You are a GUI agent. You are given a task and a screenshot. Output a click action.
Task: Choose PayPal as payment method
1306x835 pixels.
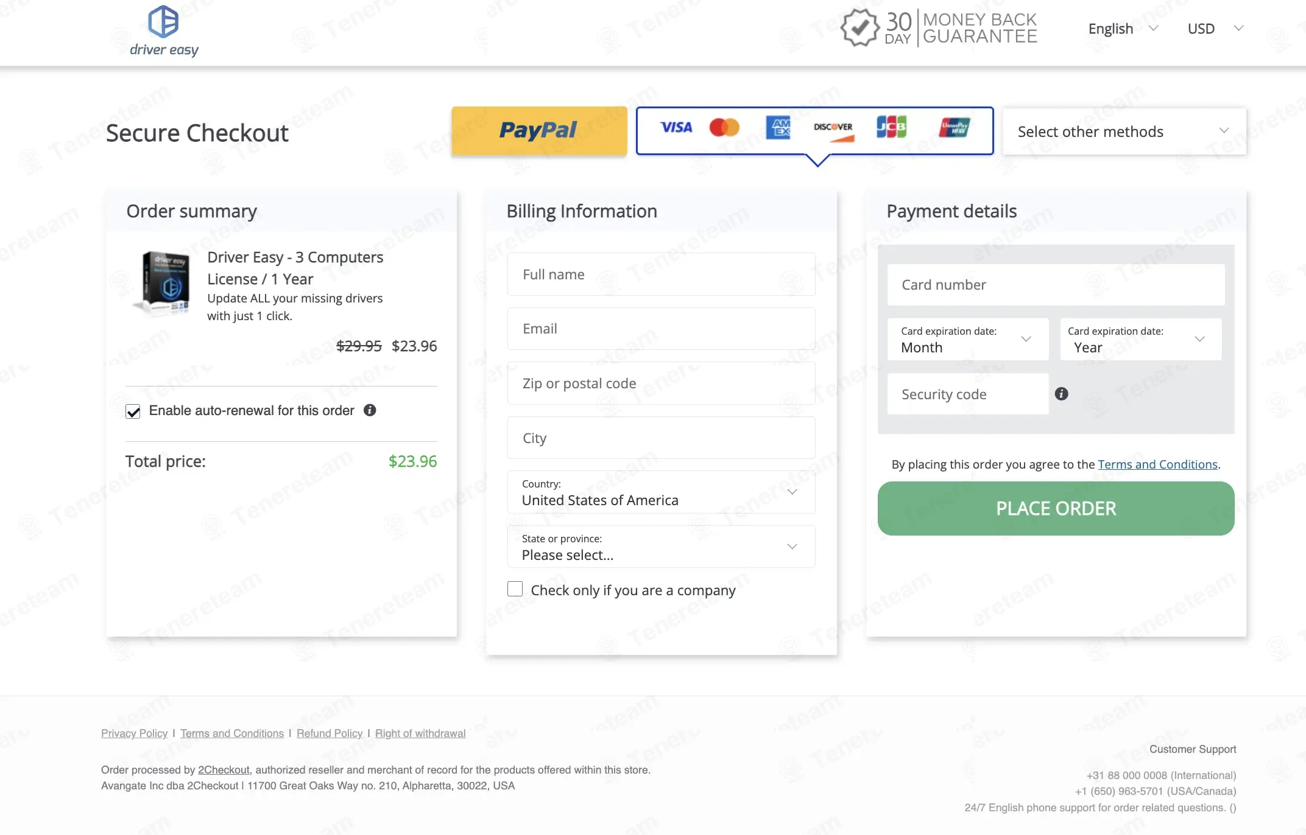coord(539,130)
